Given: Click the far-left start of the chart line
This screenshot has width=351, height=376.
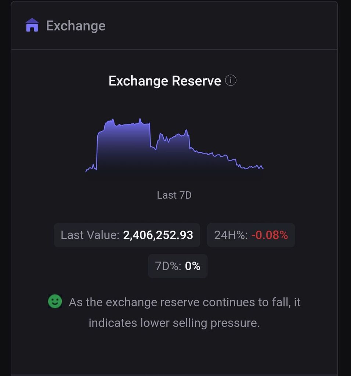Looking at the screenshot, I should [x=86, y=171].
